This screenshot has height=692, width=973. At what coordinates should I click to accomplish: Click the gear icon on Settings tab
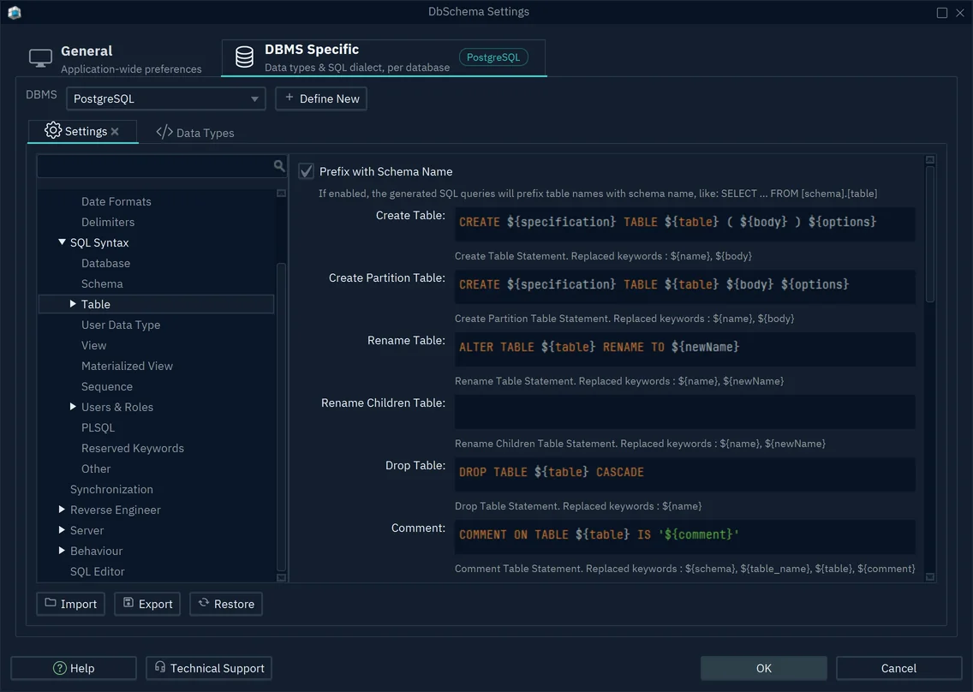(x=53, y=130)
